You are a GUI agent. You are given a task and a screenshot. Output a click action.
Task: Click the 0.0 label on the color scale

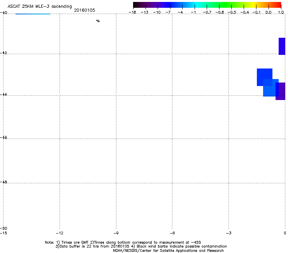(x=269, y=12)
